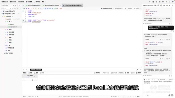The image size is (175, 98).
Task: Run the statement at line 1 gutter arrow
Action: point(23,11)
